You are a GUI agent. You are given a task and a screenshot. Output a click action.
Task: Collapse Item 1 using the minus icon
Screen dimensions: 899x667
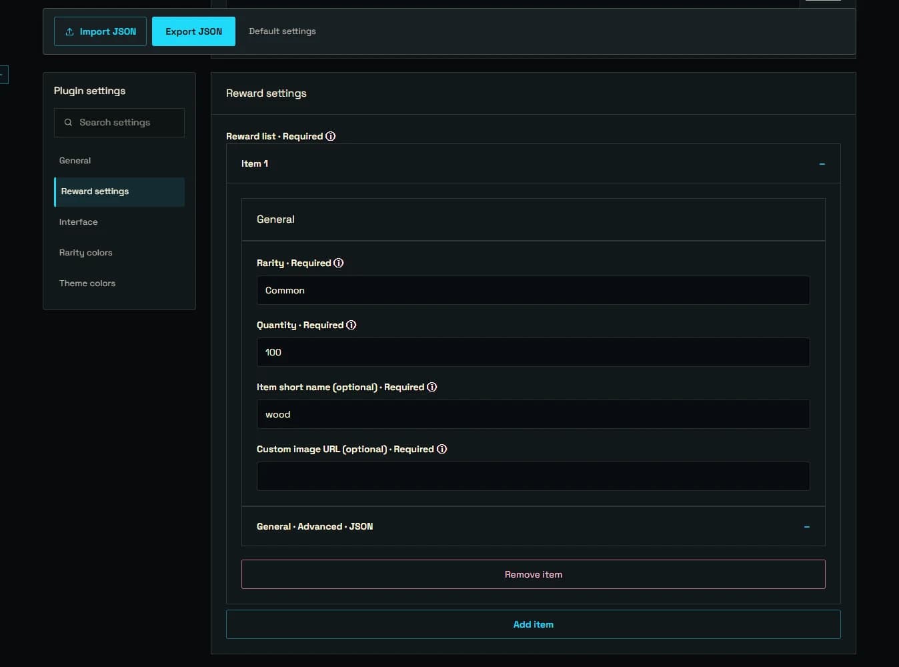coord(822,164)
